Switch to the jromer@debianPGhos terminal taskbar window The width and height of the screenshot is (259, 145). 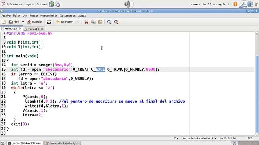point(25,143)
